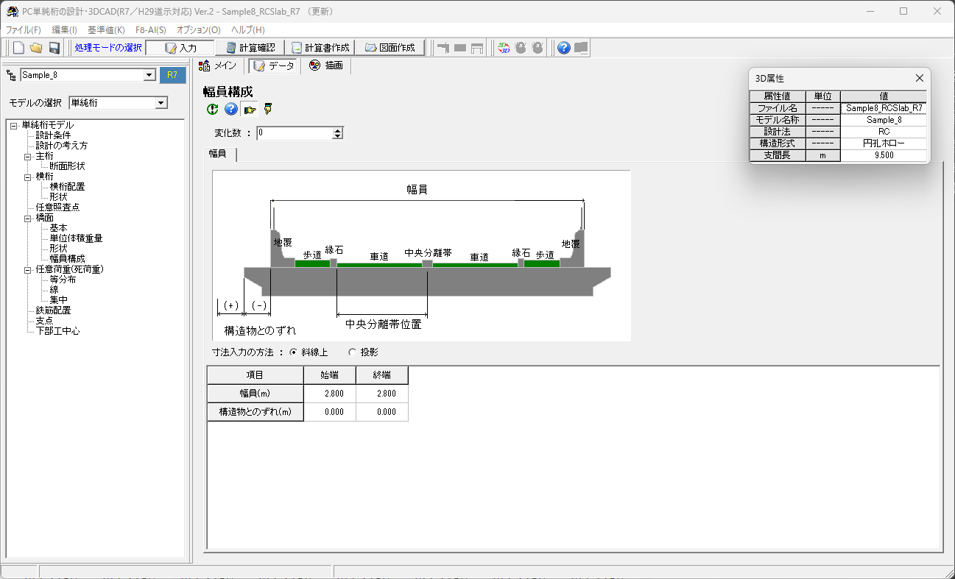955x579 pixels.
Task: Select 幅員構成 in the tree
Action: pyautogui.click(x=67, y=259)
